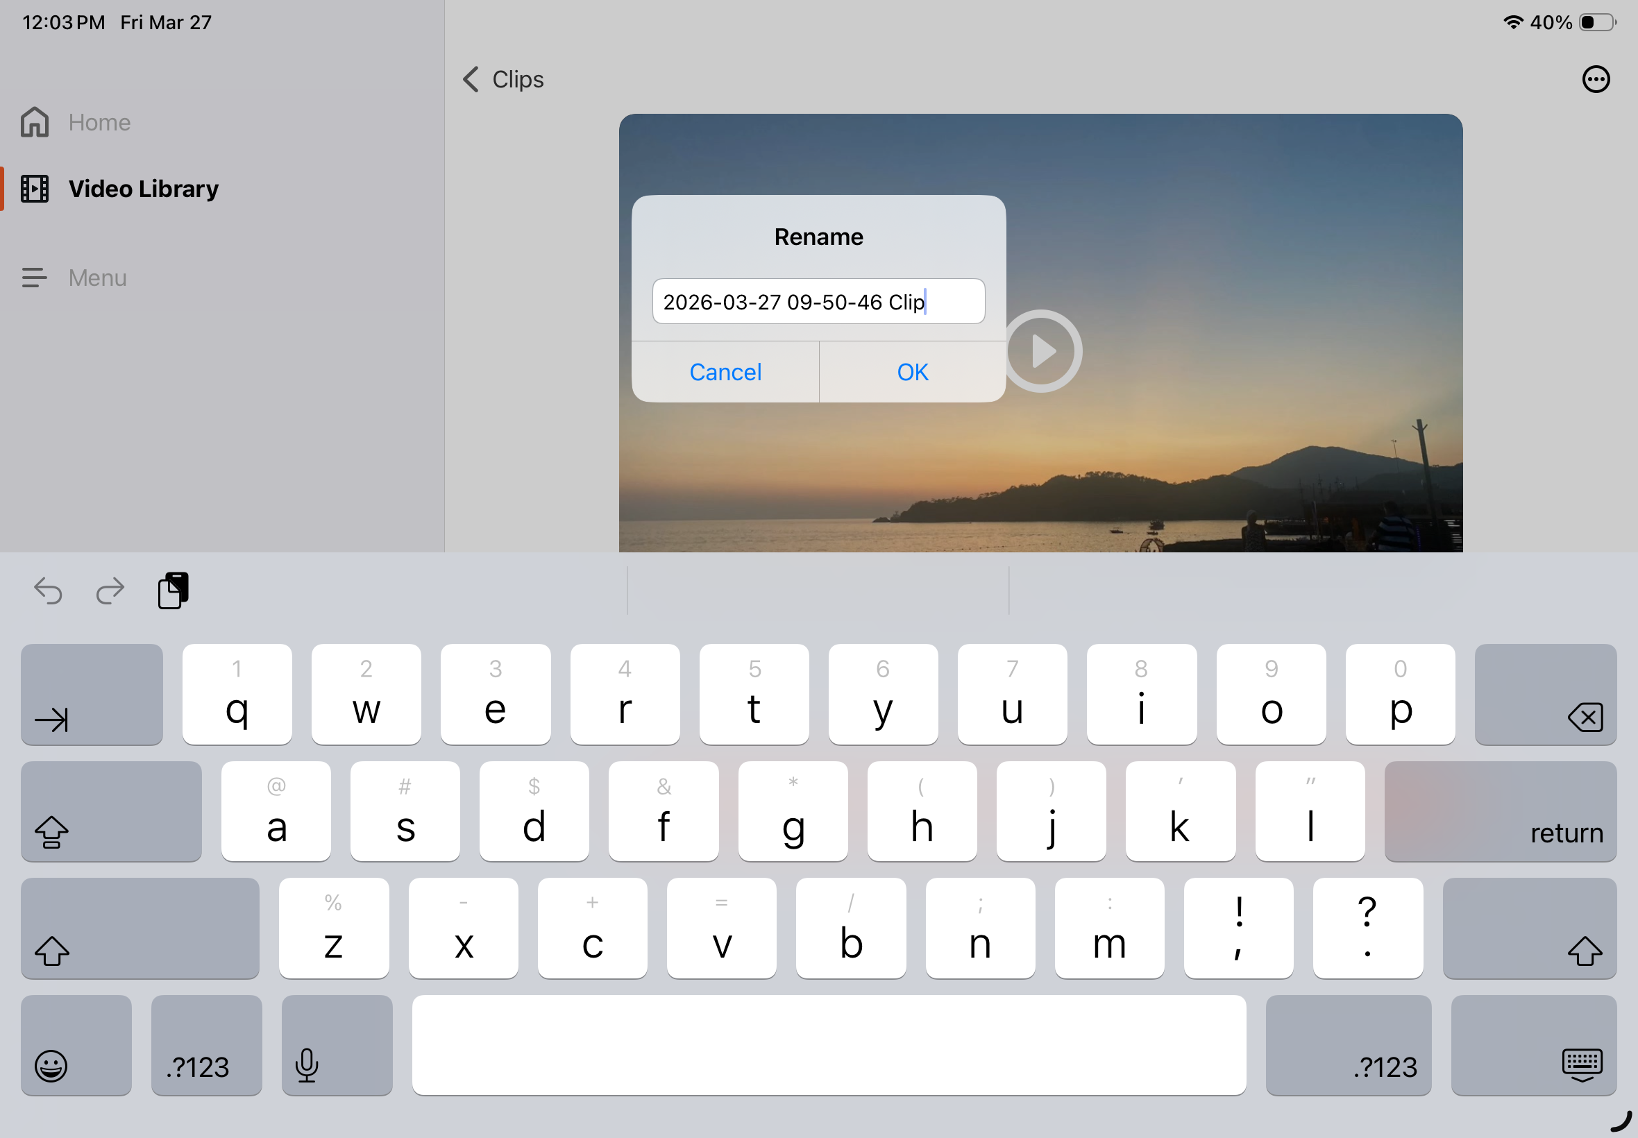Go back to Clips
Image resolution: width=1638 pixels, height=1138 pixels.
(x=503, y=79)
